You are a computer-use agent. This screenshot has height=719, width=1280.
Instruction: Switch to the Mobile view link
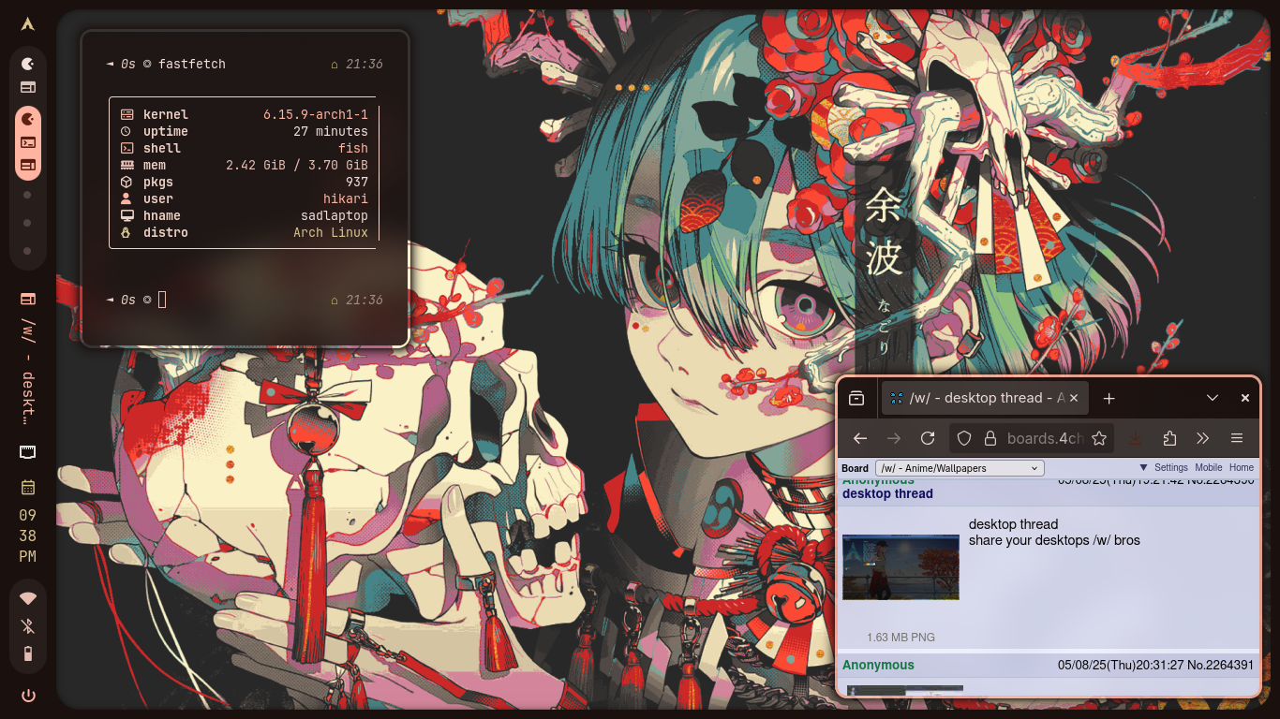(x=1209, y=467)
